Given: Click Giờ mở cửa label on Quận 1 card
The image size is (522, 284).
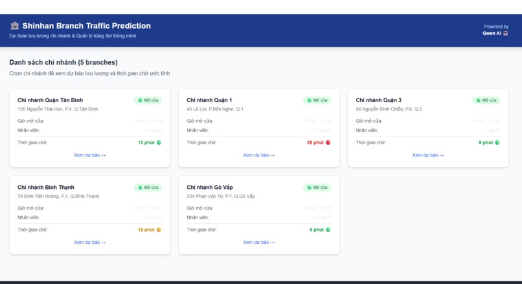Looking at the screenshot, I should (x=199, y=121).
